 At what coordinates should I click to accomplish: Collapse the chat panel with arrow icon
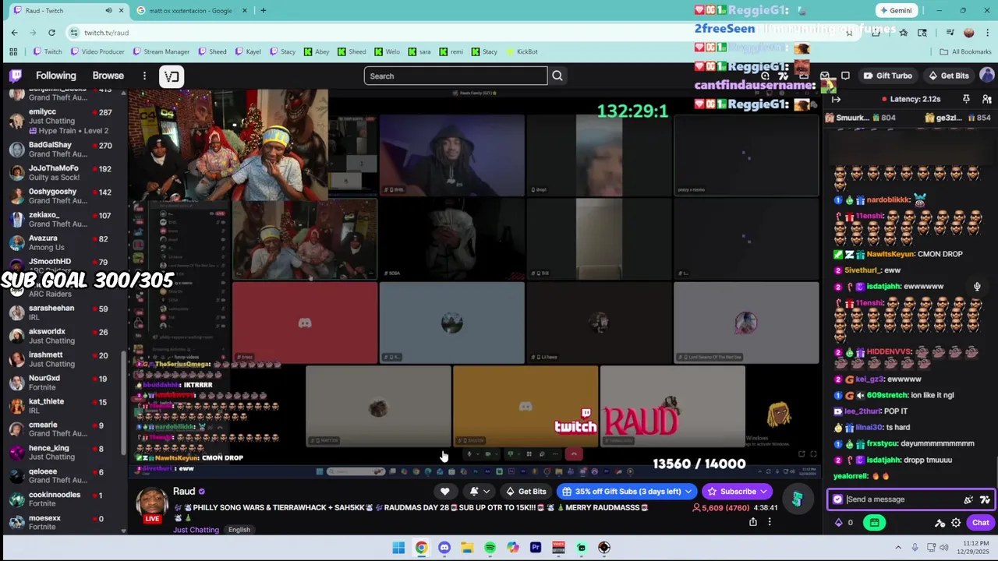click(x=836, y=99)
